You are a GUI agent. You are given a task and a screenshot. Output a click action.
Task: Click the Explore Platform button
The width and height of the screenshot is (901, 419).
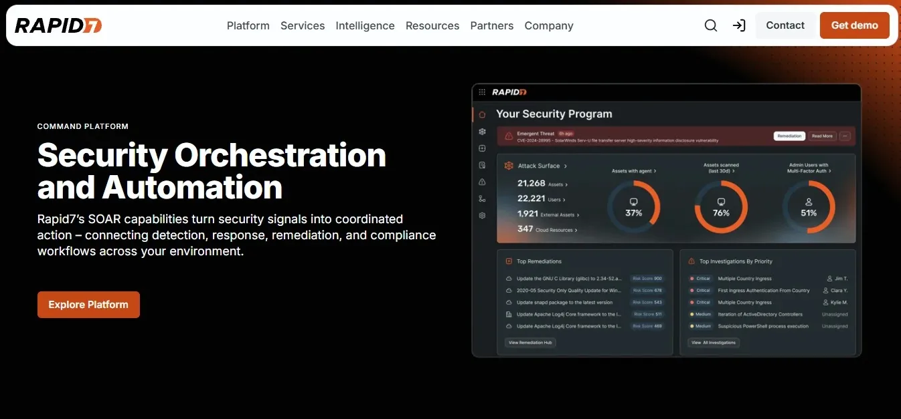click(88, 305)
